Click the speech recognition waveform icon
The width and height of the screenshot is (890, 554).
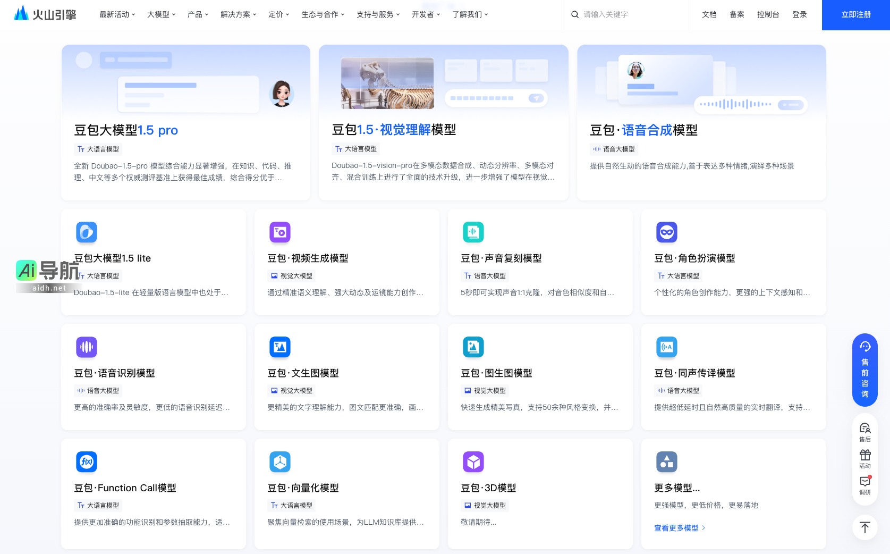coord(86,347)
